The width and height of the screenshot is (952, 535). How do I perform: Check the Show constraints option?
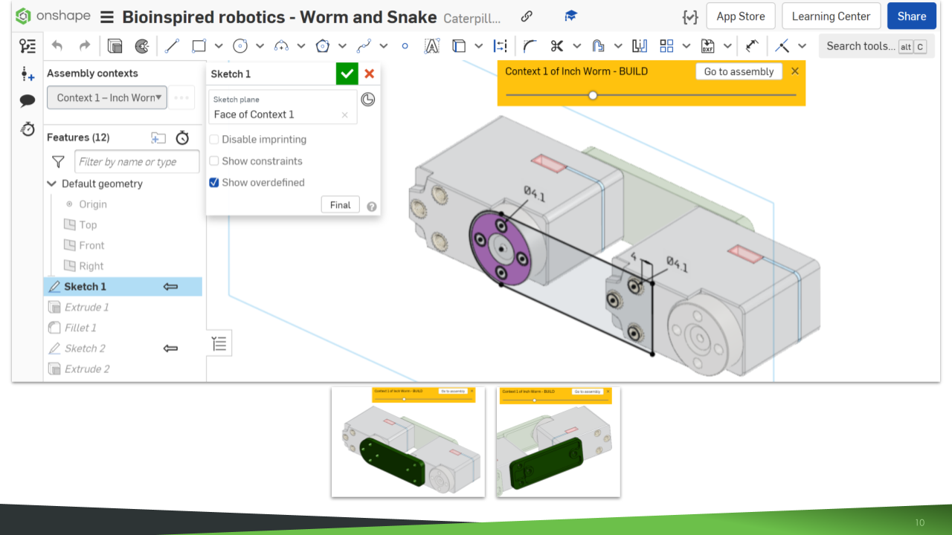pos(214,160)
